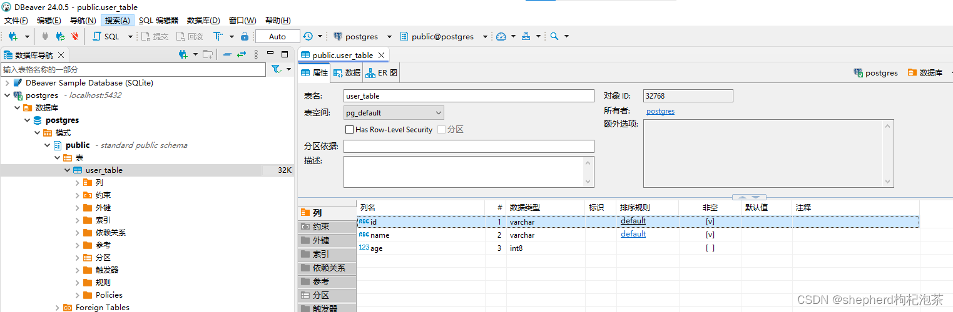Open the 数据库(D) menu
953x312 pixels.
[x=203, y=21]
